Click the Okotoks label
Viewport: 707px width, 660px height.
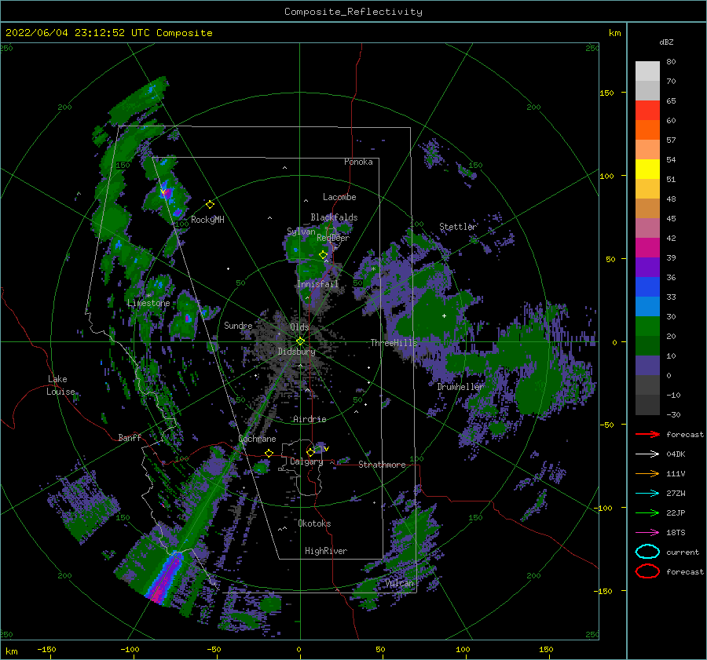314,523
